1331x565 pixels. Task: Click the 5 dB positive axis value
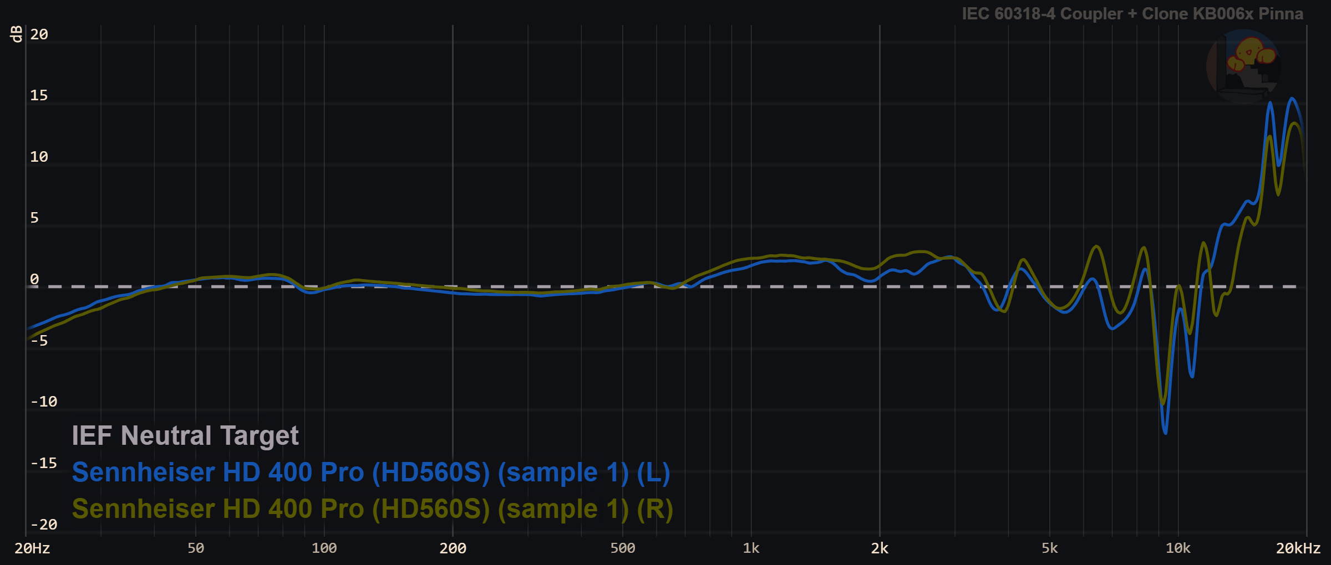pyautogui.click(x=34, y=218)
